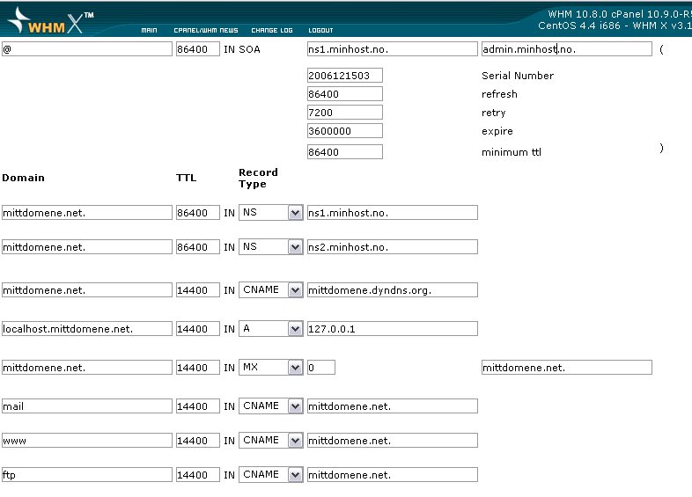
Task: Open the Main menu link
Action: [x=149, y=31]
